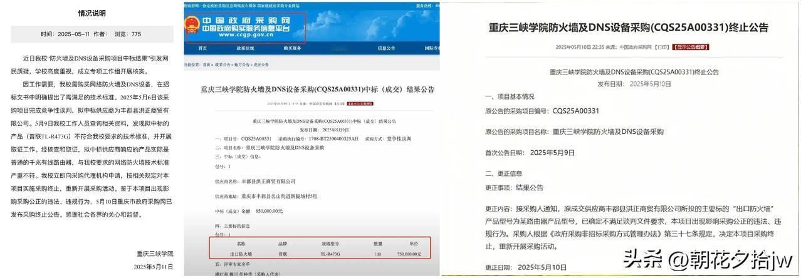Image resolution: width=801 pixels, height=278 pixels.
Task: Click the 二、更正信息 section heading
Action: (x=503, y=173)
